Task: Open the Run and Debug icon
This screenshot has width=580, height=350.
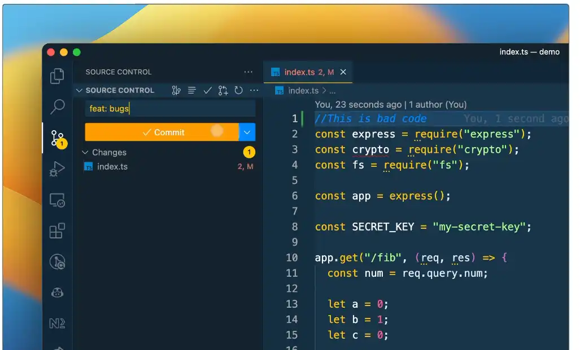Action: pos(57,169)
